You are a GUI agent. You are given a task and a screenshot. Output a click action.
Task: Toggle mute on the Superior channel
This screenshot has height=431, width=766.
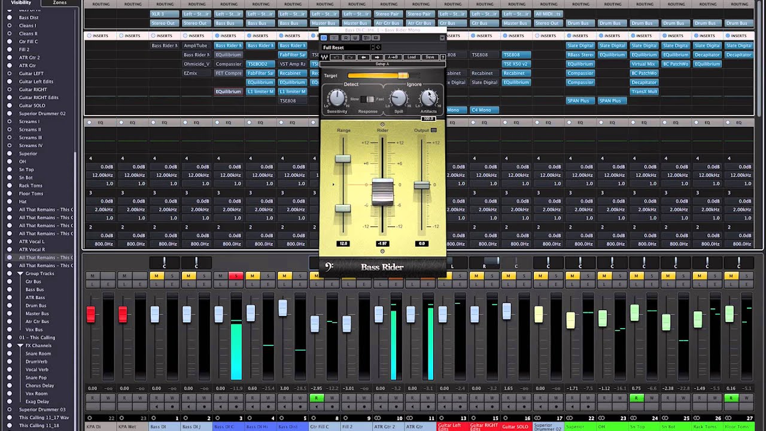click(572, 276)
